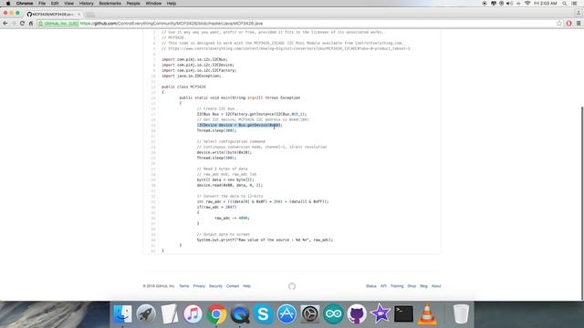
Task: Open the Terms footer link
Action: (x=184, y=286)
